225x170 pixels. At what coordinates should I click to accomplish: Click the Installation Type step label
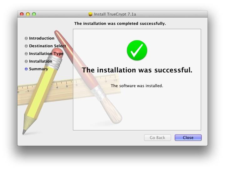point(46,54)
